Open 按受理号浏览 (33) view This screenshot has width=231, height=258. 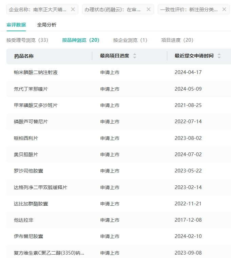pos(27,40)
